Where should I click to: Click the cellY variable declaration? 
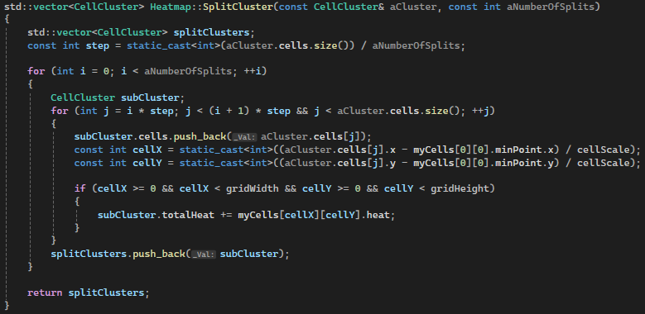pos(144,163)
